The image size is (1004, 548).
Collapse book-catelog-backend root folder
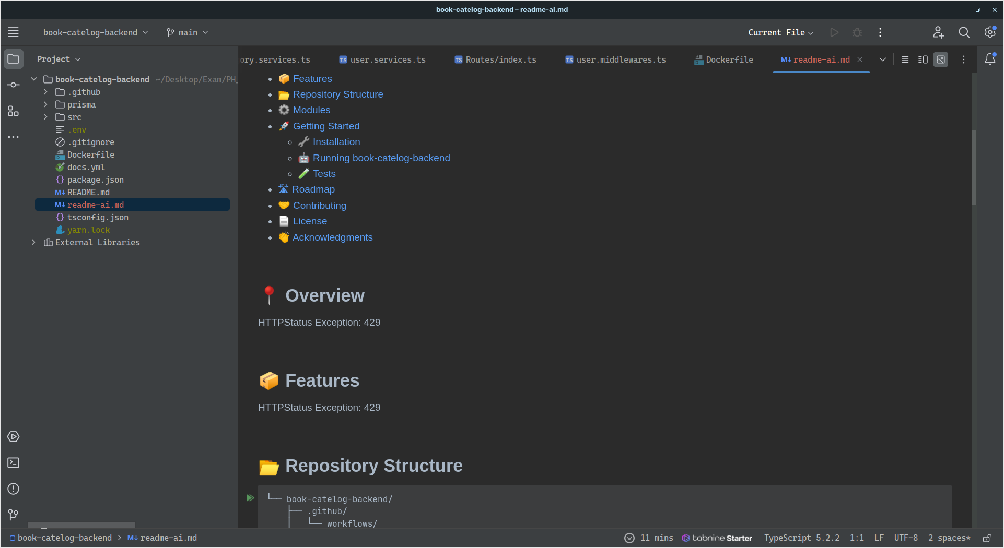(34, 79)
